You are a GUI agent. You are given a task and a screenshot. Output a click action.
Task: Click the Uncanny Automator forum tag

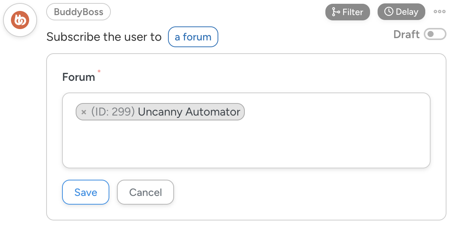click(189, 112)
